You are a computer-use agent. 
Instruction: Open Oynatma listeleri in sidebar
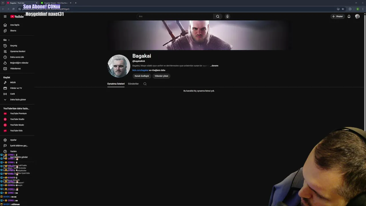pos(17,51)
